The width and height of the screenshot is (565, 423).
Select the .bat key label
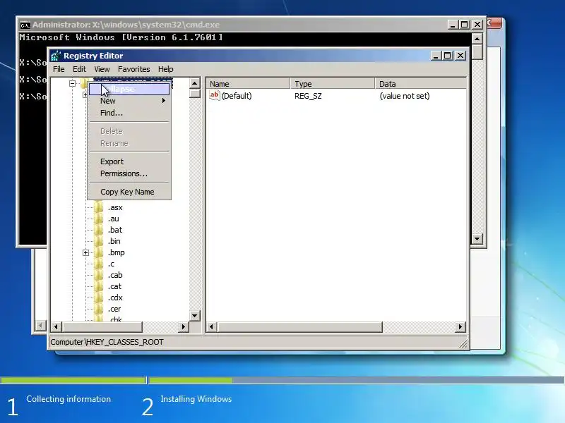pos(115,230)
